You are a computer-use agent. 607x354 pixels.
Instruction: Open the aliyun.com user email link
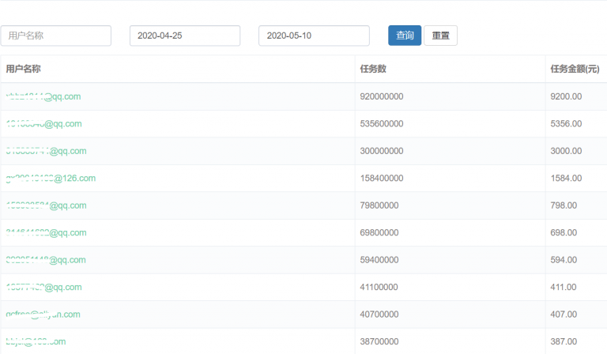43,314
